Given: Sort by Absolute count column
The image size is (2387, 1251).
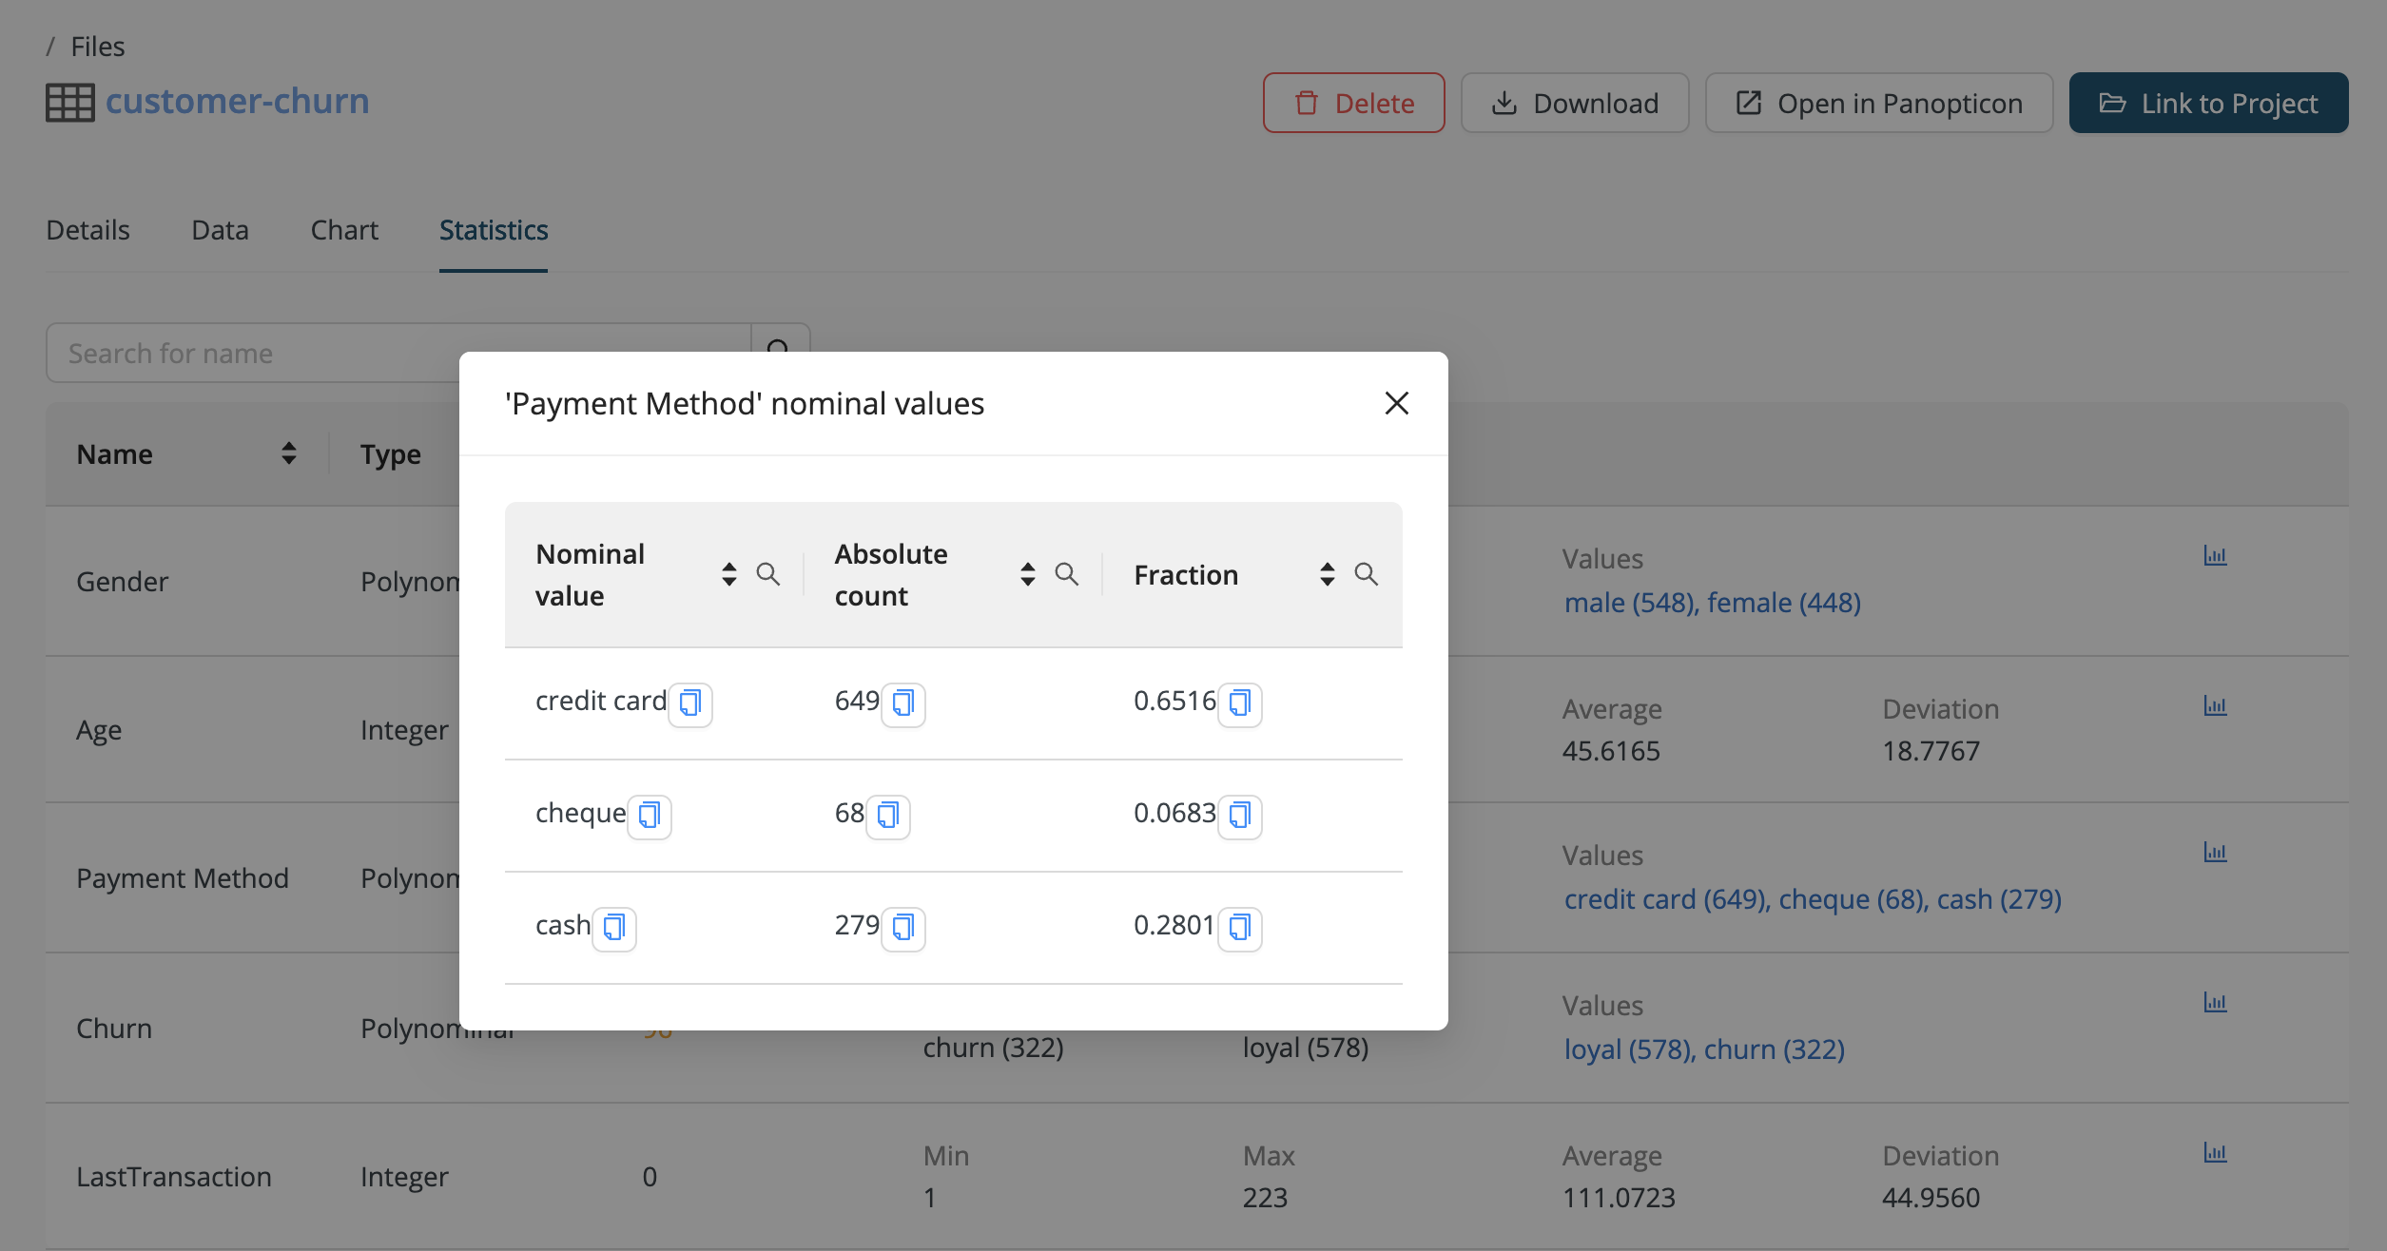Looking at the screenshot, I should coord(1027,574).
